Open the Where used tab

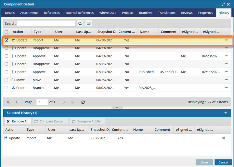[108, 13]
